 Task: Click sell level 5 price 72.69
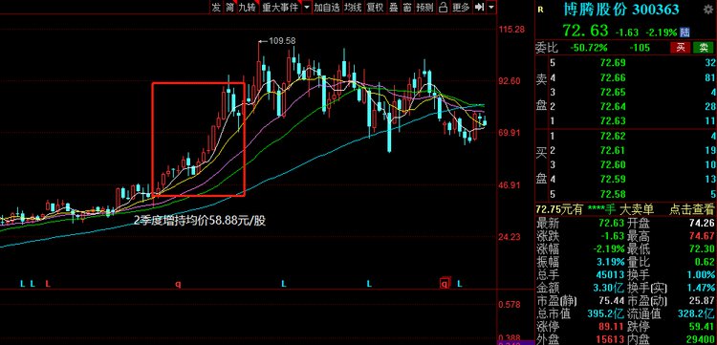pyautogui.click(x=613, y=63)
